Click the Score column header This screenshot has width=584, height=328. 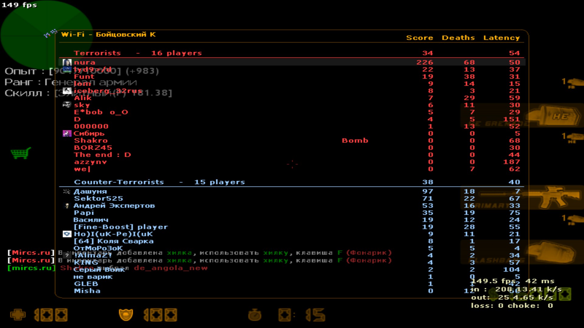[419, 38]
